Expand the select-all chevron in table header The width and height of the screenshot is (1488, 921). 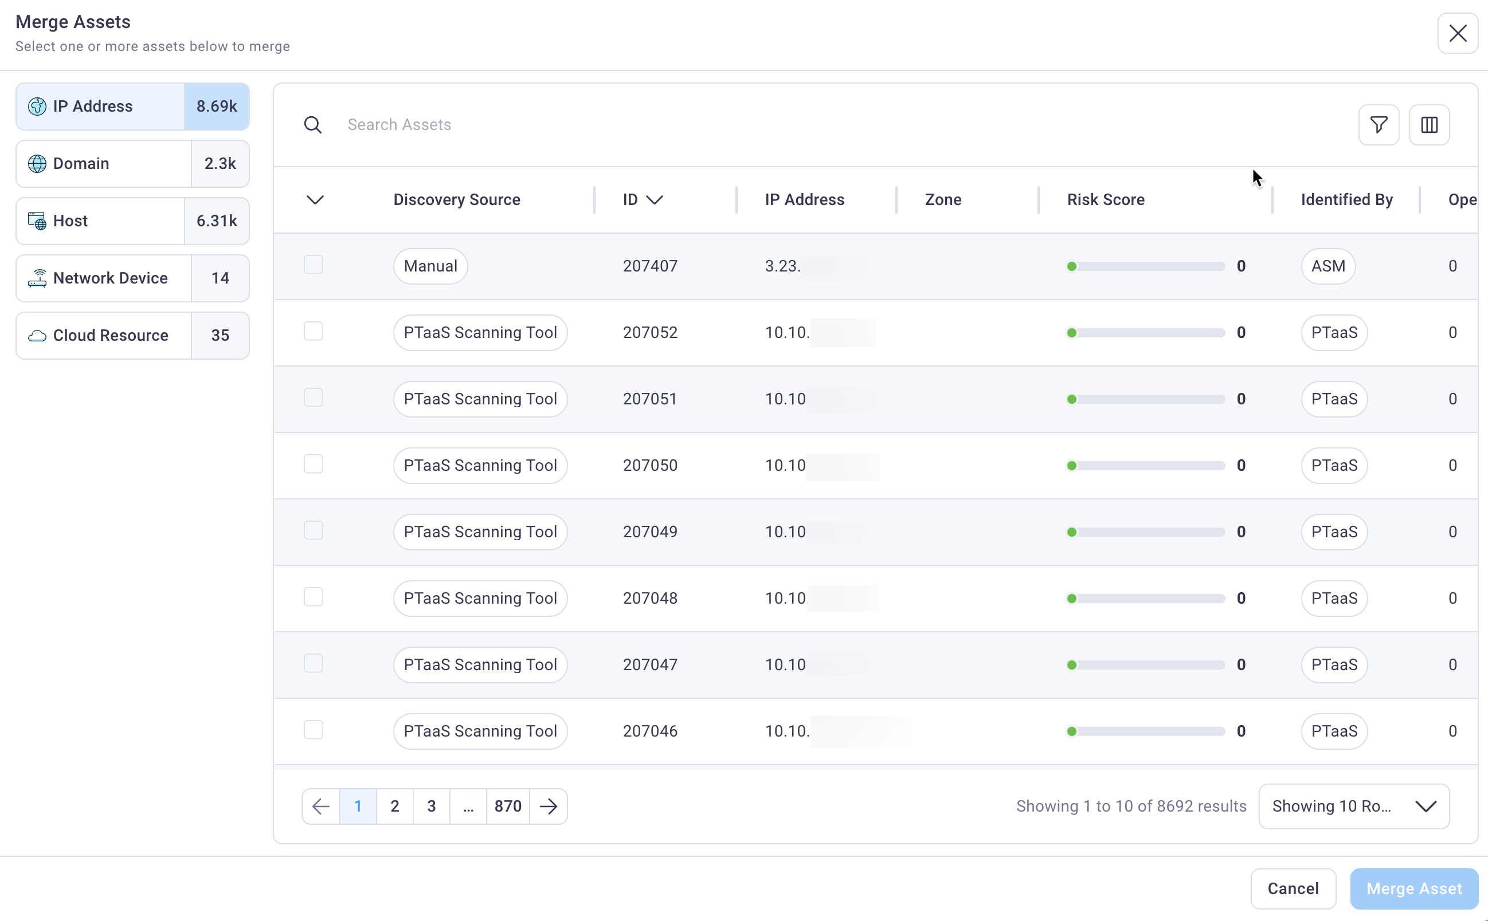tap(315, 200)
